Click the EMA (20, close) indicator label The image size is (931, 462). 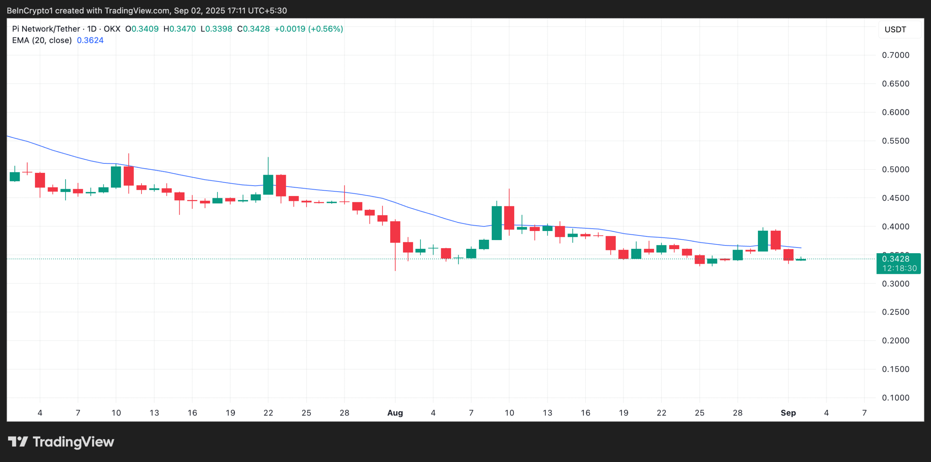pyautogui.click(x=42, y=40)
